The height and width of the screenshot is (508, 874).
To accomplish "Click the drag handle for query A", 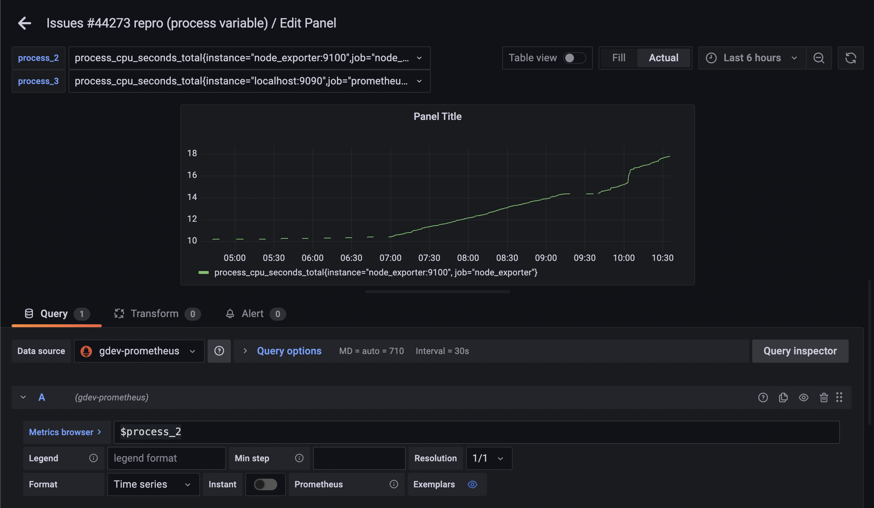I will pyautogui.click(x=839, y=397).
